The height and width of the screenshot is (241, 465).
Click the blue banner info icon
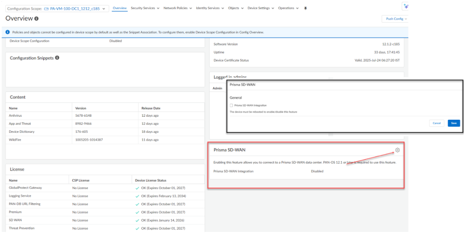pyautogui.click(x=8, y=32)
